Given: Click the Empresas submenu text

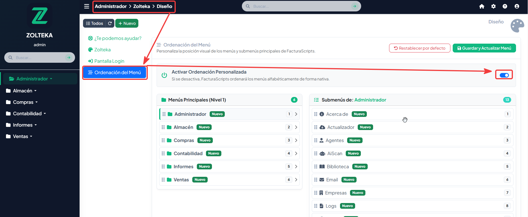Looking at the screenshot, I should 336,193.
